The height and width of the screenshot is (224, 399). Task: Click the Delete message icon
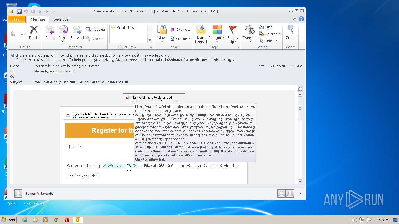(34, 33)
